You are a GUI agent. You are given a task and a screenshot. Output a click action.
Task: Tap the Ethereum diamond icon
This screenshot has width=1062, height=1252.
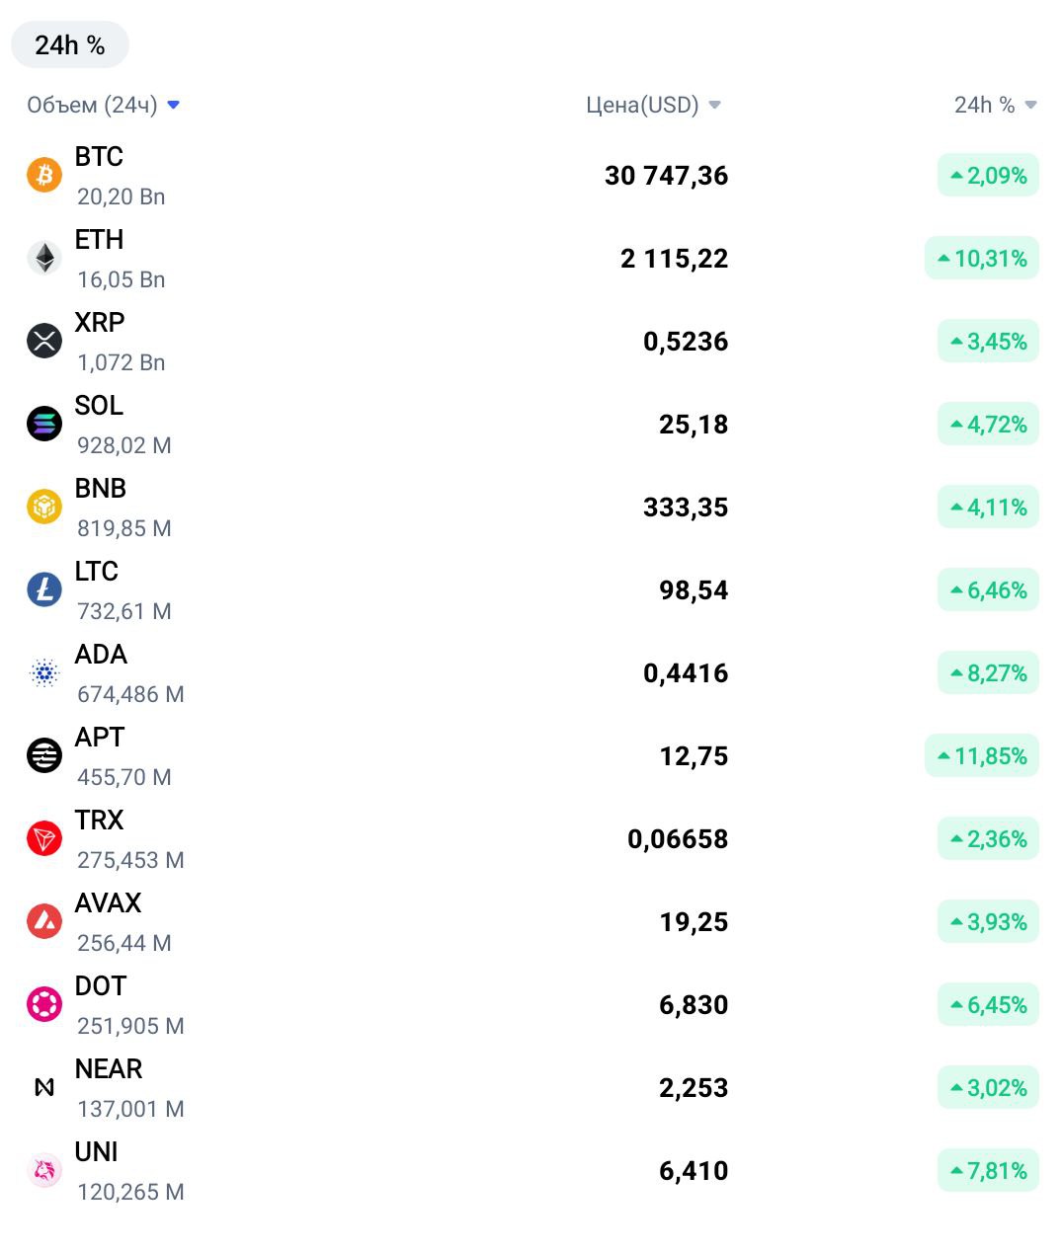[43, 258]
